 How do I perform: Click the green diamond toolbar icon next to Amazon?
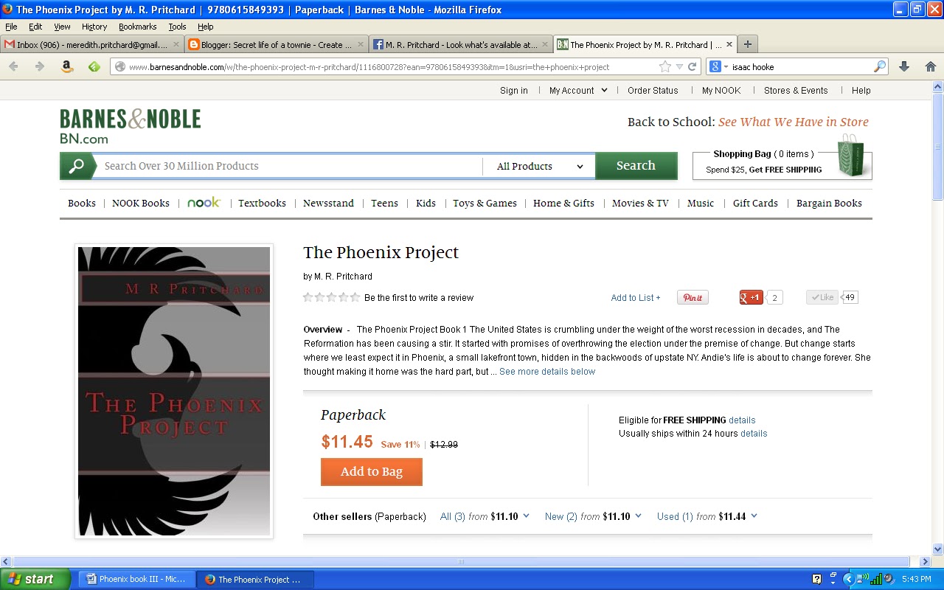click(94, 66)
